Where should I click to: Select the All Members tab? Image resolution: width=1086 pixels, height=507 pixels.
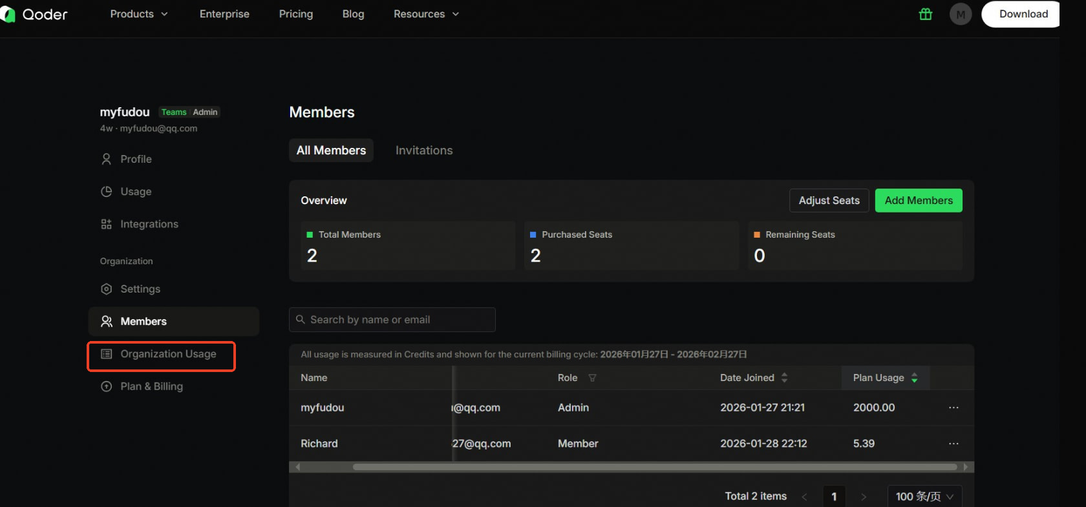coord(331,150)
